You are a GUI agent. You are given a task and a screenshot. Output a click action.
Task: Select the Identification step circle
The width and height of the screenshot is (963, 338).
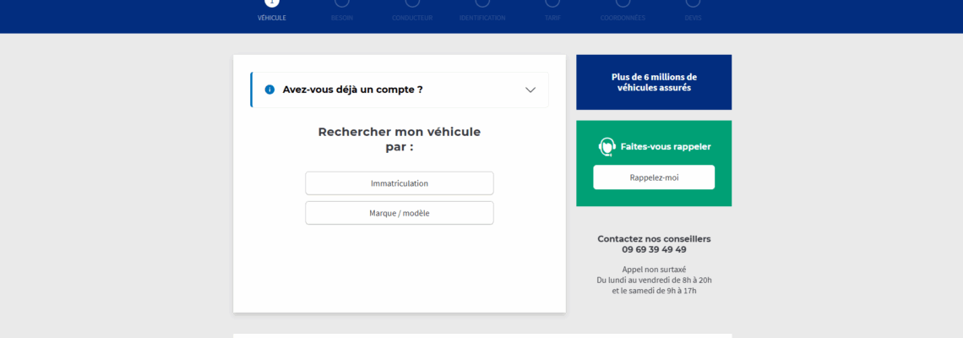click(482, 3)
